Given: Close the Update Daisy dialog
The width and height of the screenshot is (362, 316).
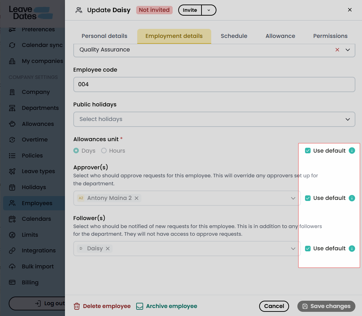Looking at the screenshot, I should click(350, 10).
